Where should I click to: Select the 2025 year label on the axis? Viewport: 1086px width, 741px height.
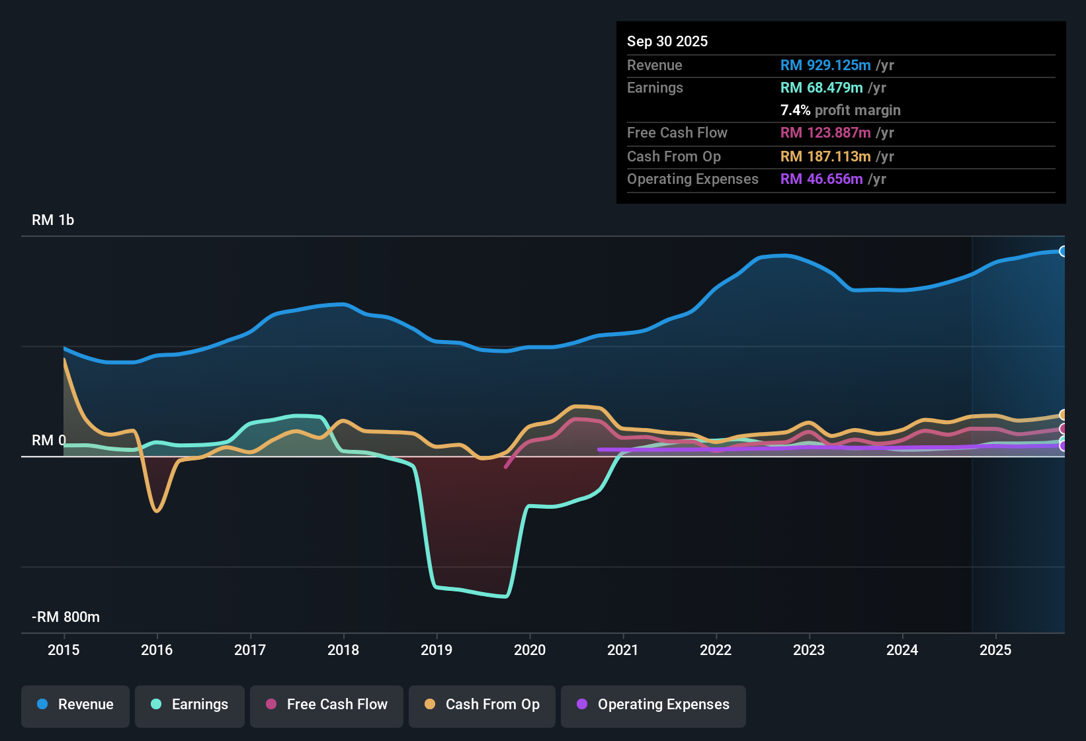click(x=996, y=650)
